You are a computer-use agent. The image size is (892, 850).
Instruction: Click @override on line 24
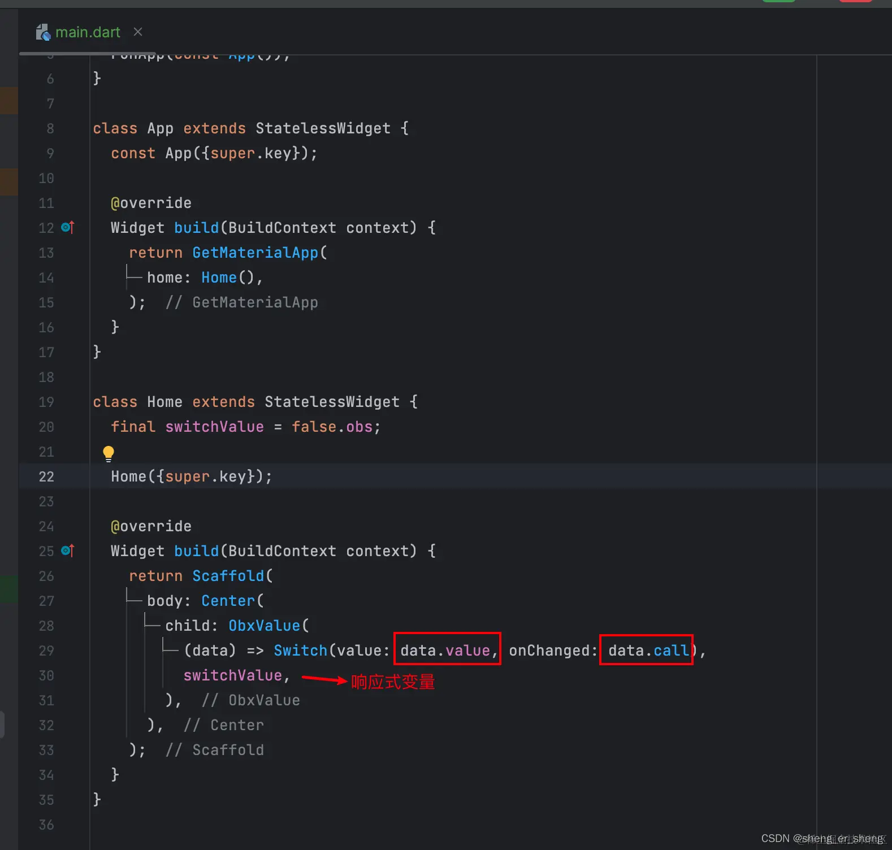(151, 526)
